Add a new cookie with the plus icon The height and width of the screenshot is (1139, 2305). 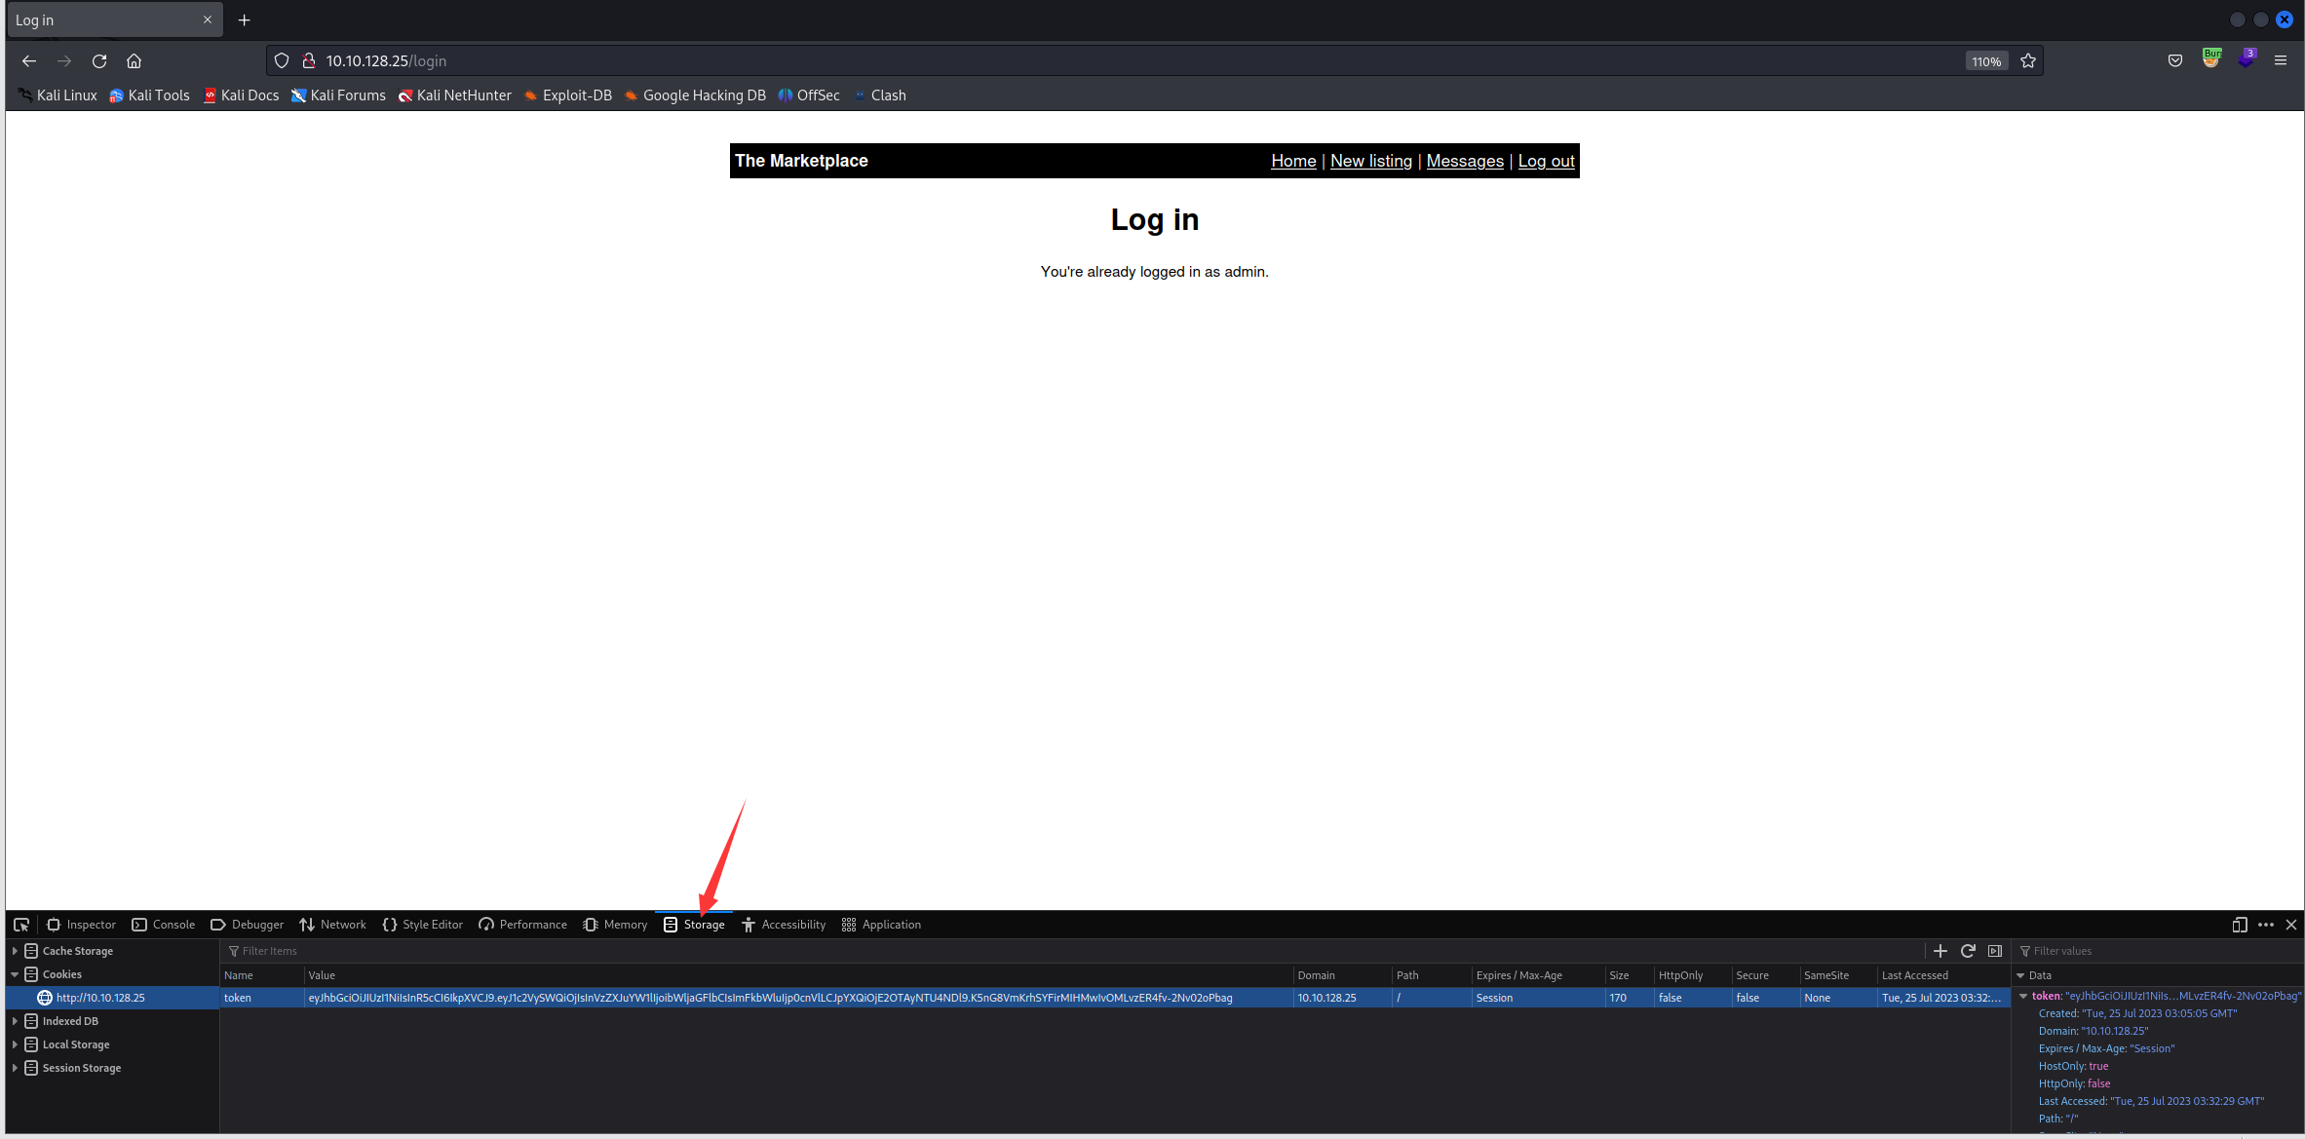(x=1940, y=951)
